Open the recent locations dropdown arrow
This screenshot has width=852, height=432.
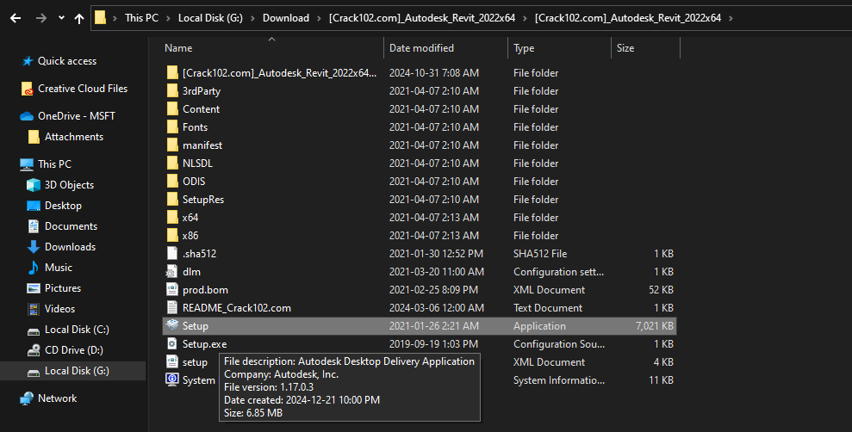point(61,17)
